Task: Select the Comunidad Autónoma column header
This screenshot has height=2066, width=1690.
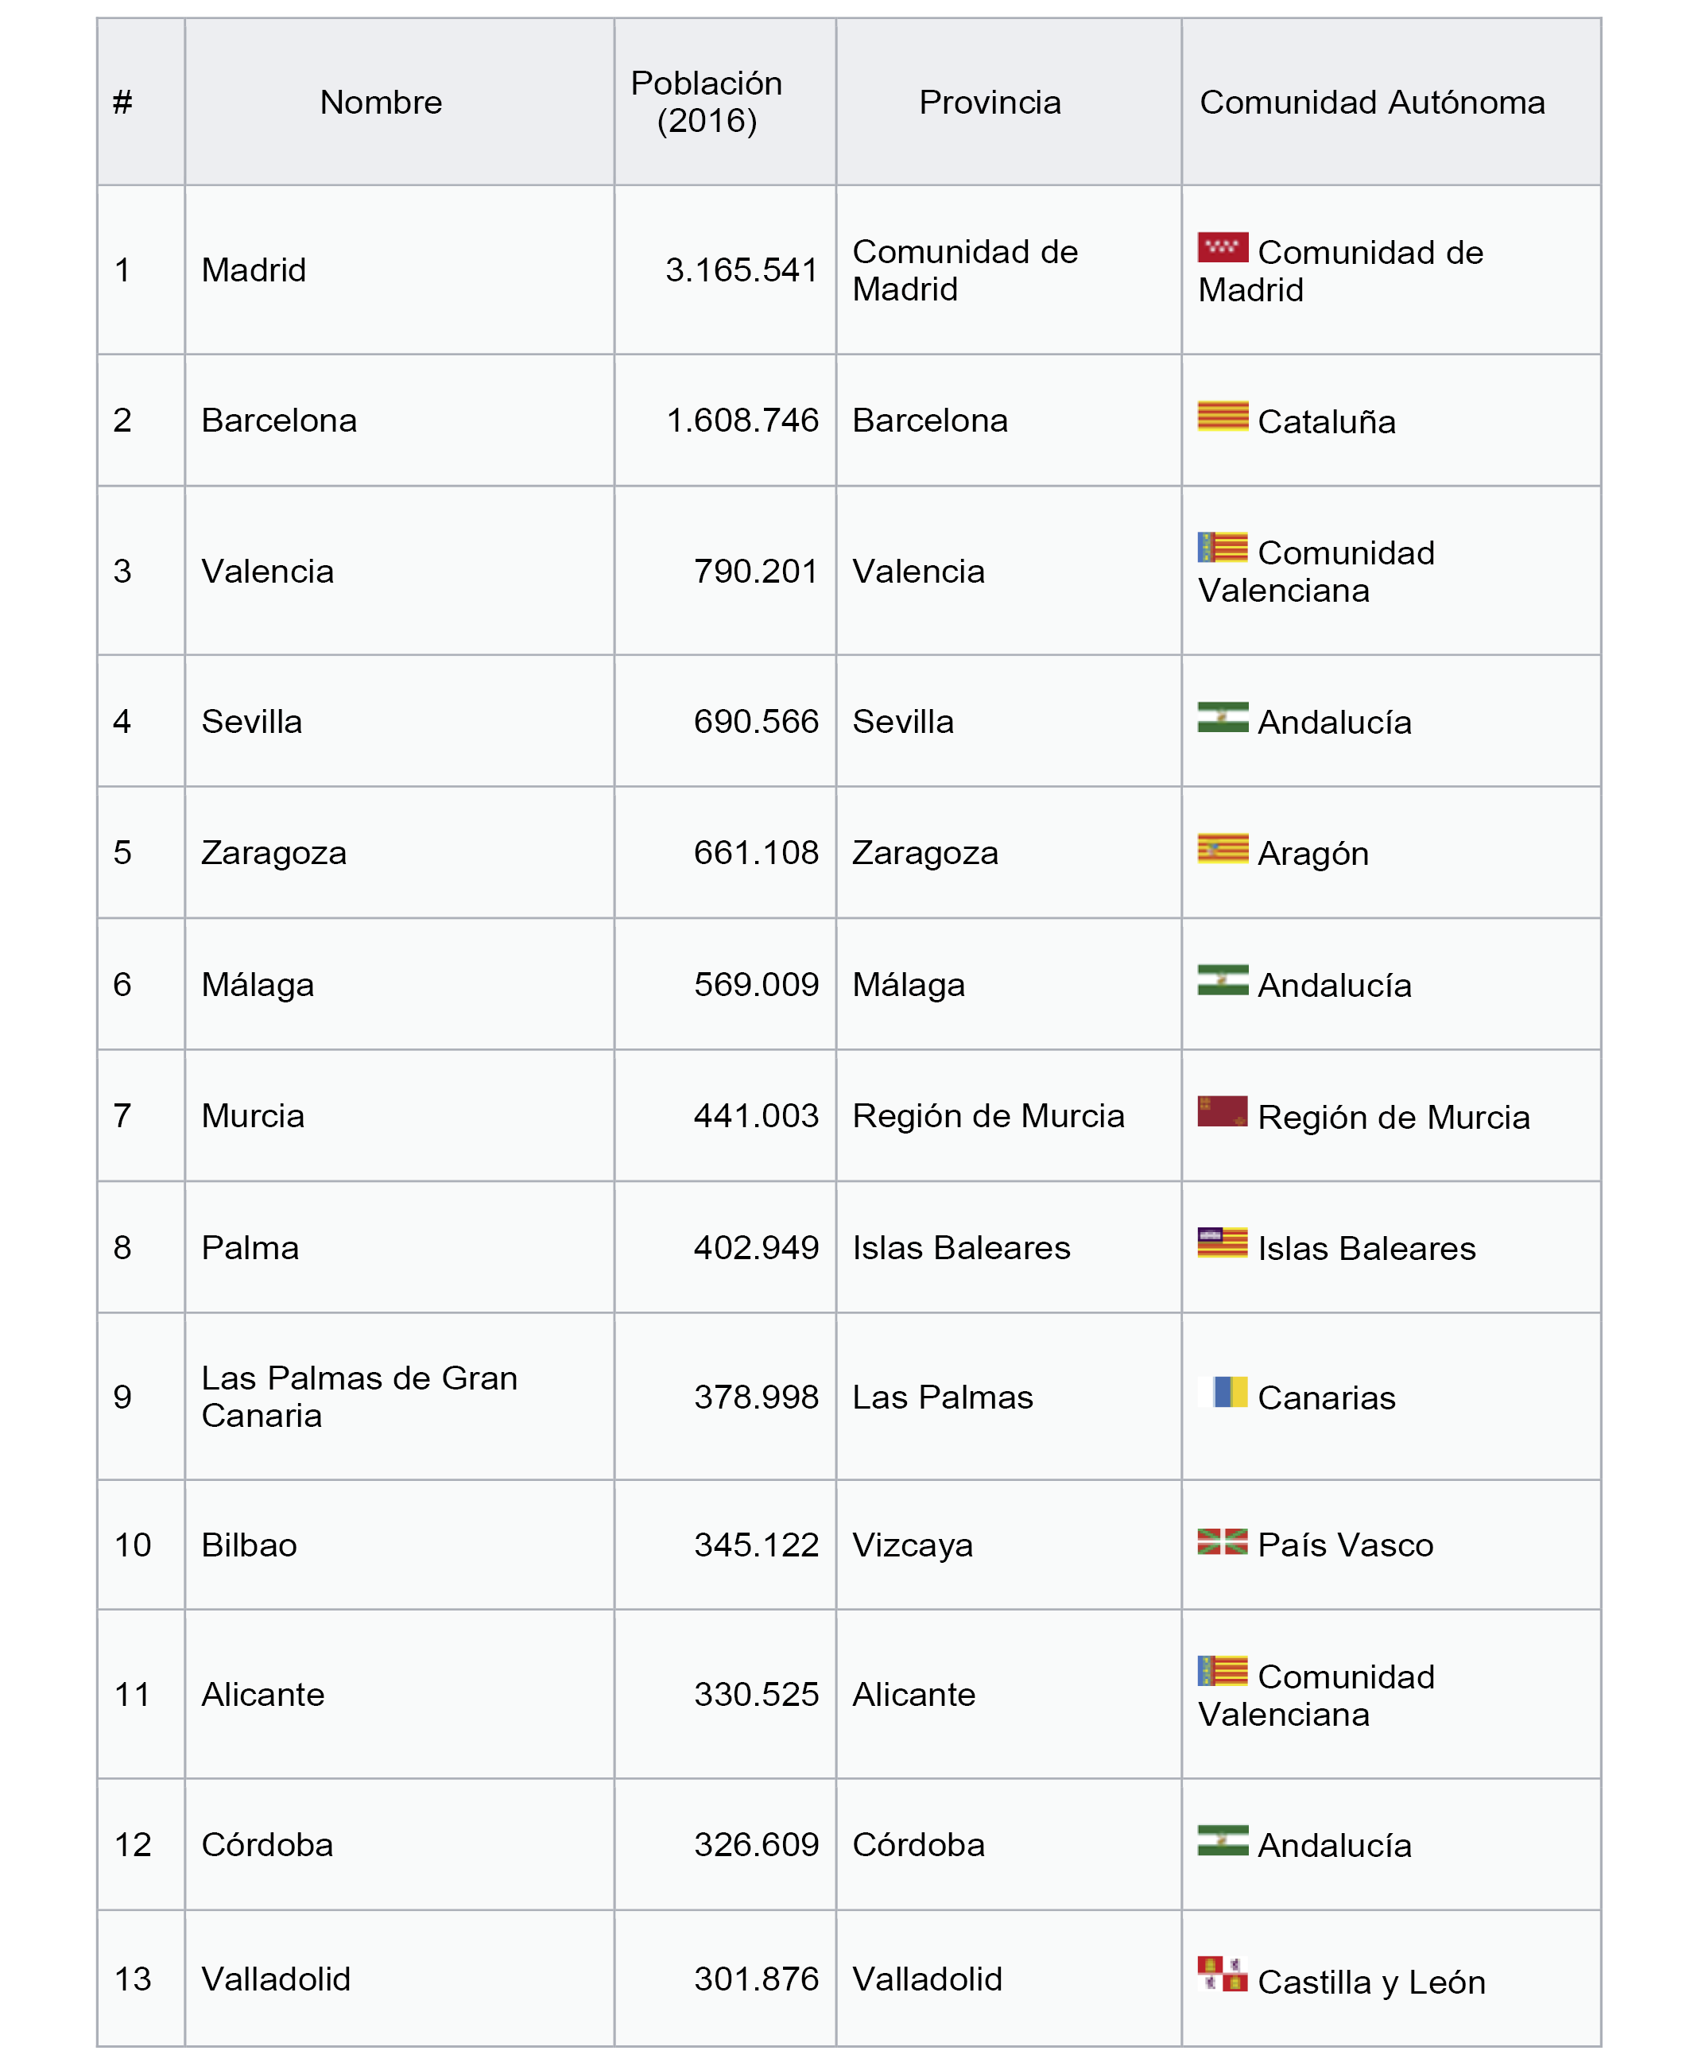Action: pyautogui.click(x=1372, y=103)
